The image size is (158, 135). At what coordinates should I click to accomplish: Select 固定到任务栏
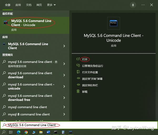[x=90, y=85]
